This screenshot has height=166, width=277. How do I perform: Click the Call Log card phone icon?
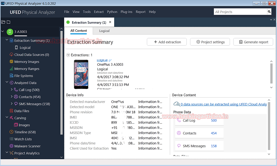[x=179, y=120]
